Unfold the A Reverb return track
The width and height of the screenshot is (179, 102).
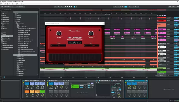pyautogui.click(x=158, y=74)
